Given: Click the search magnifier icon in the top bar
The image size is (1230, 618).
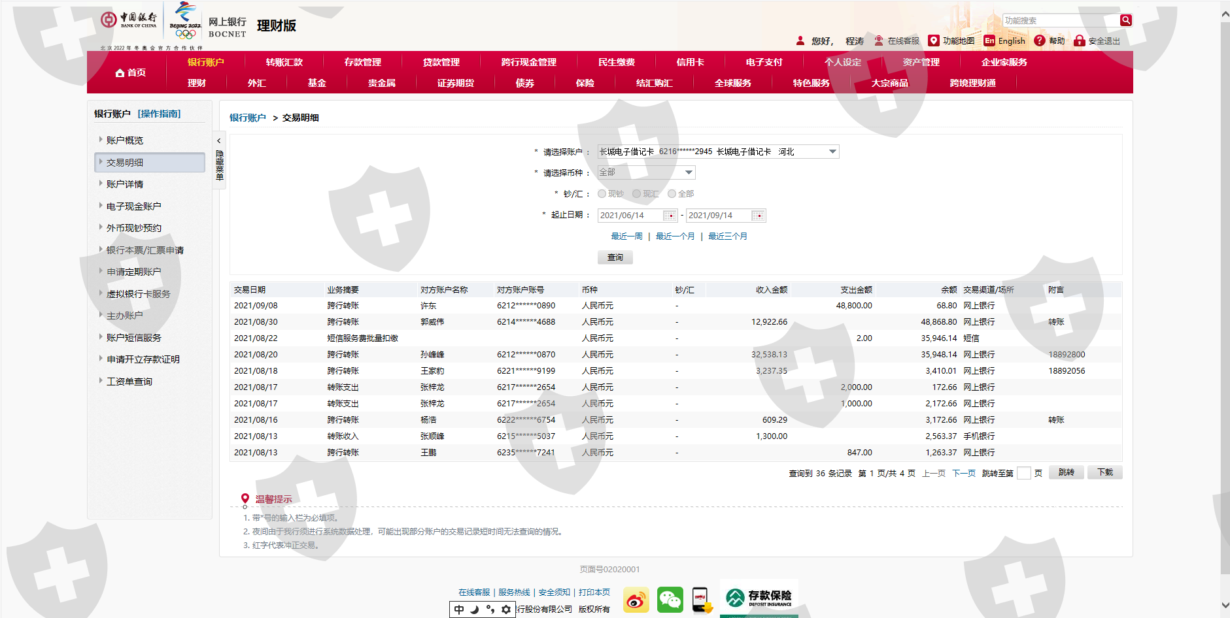Looking at the screenshot, I should (x=1125, y=20).
